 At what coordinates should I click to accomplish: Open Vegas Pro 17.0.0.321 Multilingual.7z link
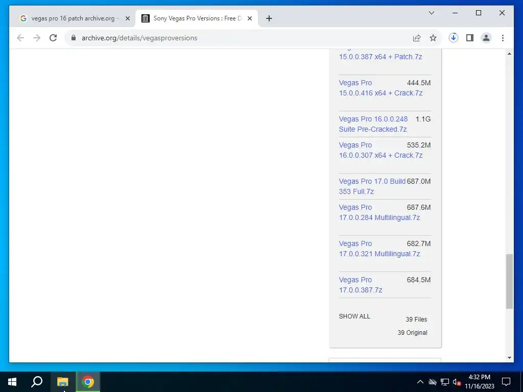(379, 249)
